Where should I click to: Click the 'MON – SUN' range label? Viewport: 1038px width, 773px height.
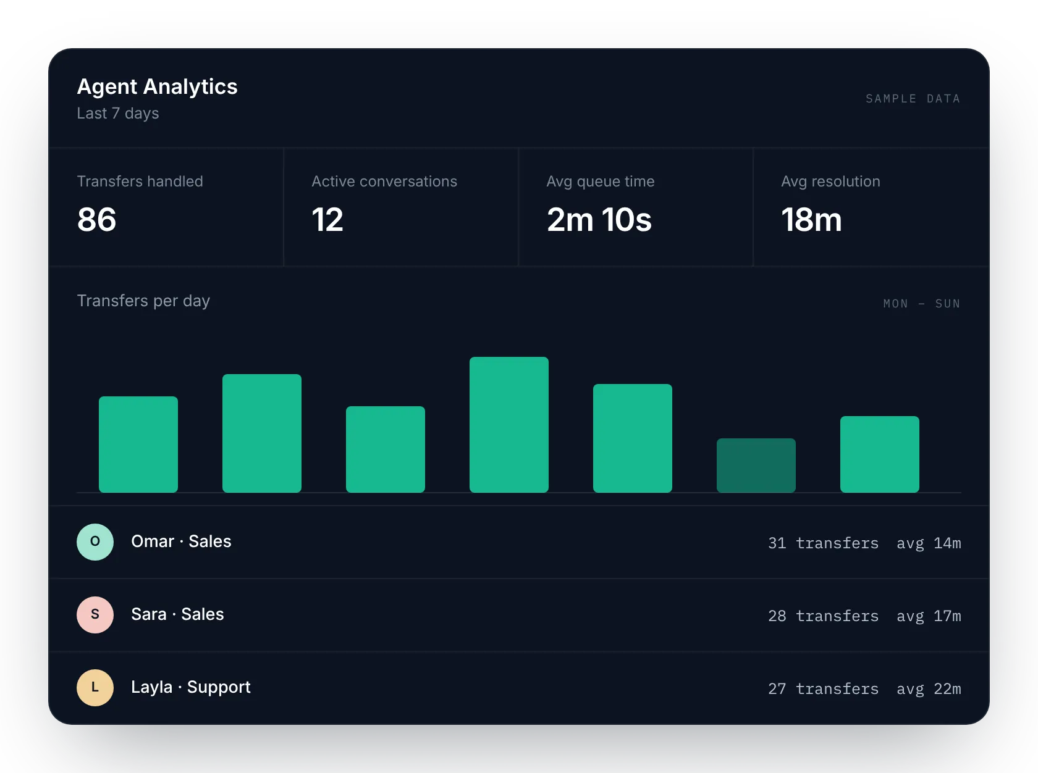tap(922, 304)
